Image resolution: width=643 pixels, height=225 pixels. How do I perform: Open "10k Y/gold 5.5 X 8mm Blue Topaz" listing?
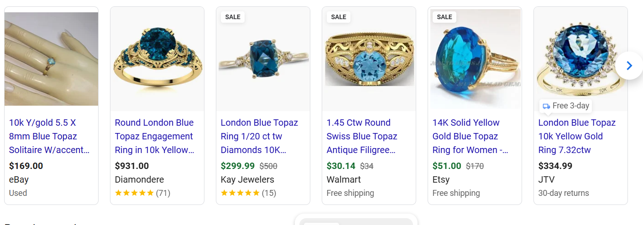click(x=49, y=136)
